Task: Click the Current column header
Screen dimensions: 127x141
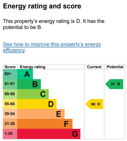Action: [94, 67]
